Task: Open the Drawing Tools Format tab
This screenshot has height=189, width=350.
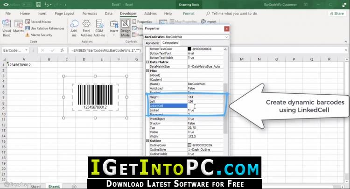Action: click(189, 14)
